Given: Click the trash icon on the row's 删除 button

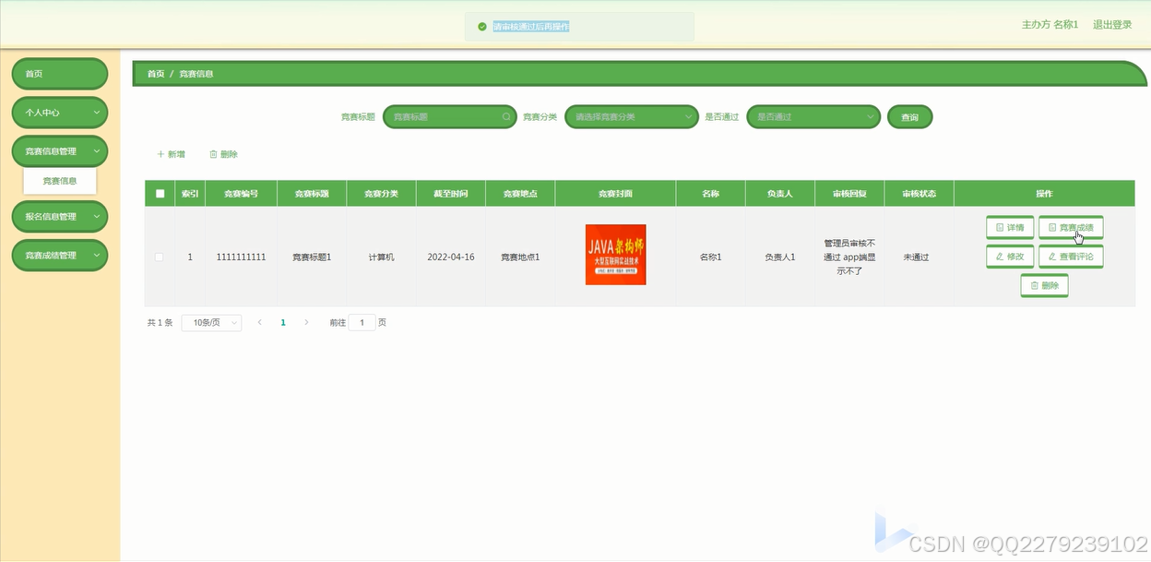Looking at the screenshot, I should [1034, 285].
